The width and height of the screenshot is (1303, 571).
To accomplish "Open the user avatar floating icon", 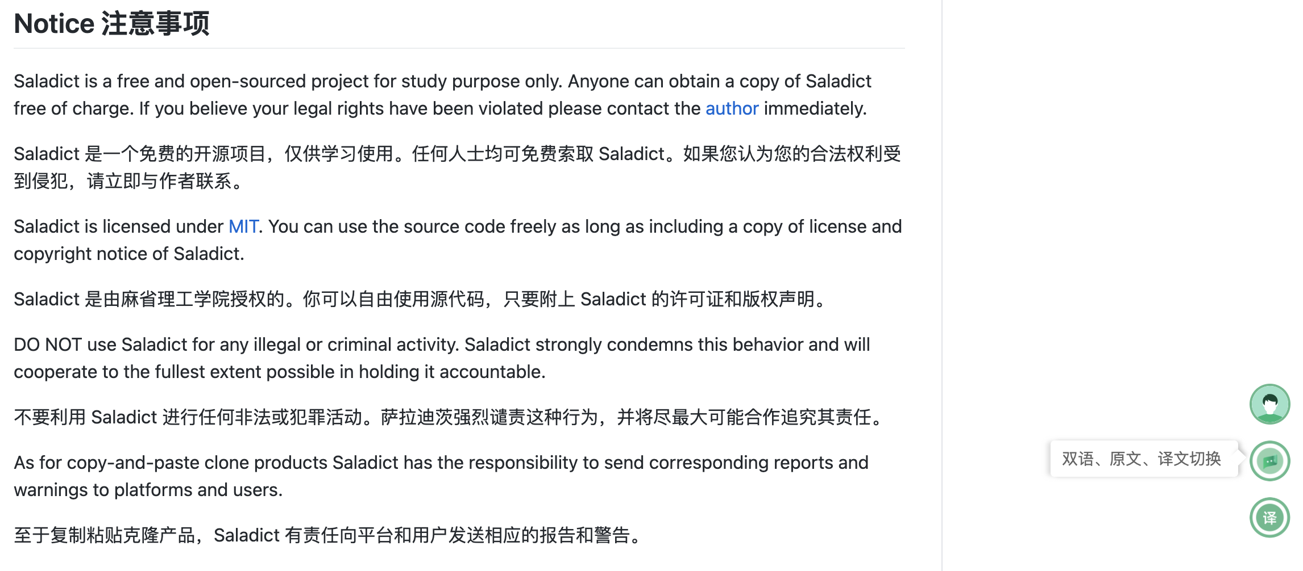I will (1269, 404).
